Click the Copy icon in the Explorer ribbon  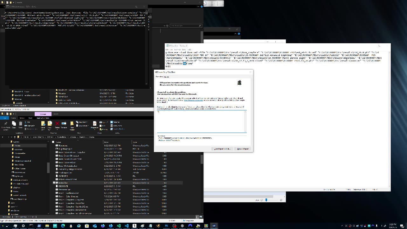(14, 125)
